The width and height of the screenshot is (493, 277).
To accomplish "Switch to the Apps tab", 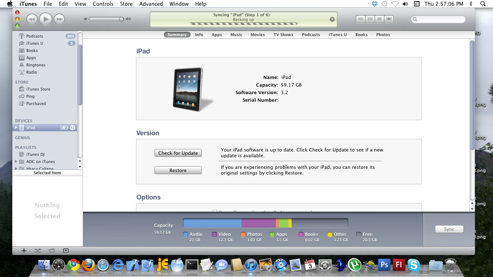I will (x=217, y=35).
